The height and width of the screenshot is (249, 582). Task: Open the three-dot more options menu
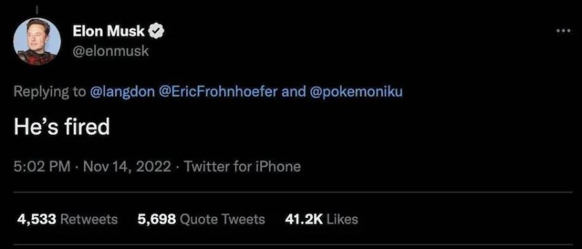(x=564, y=31)
